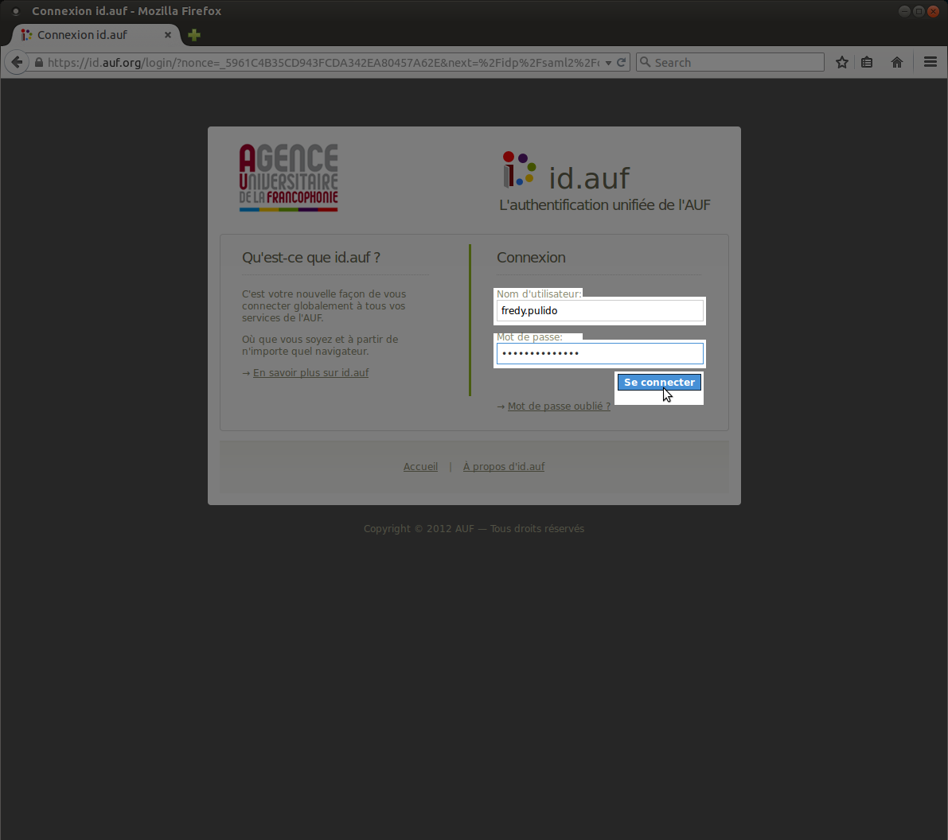Open Mot de passe oublié link
The height and width of the screenshot is (840, 948).
[559, 406]
